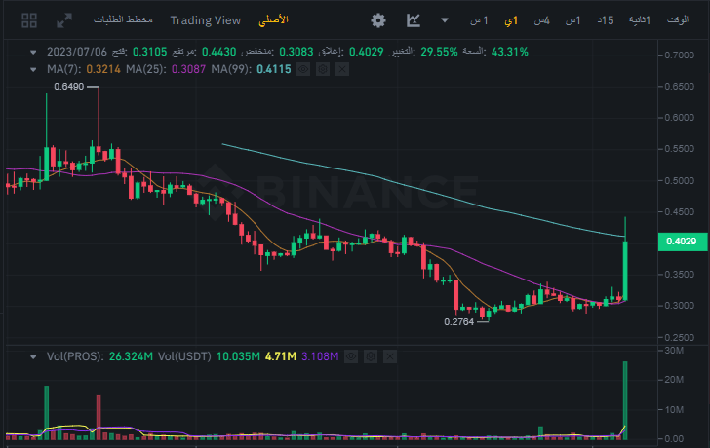Open chart settings gear icon
This screenshot has width=710, height=448.
click(x=378, y=20)
